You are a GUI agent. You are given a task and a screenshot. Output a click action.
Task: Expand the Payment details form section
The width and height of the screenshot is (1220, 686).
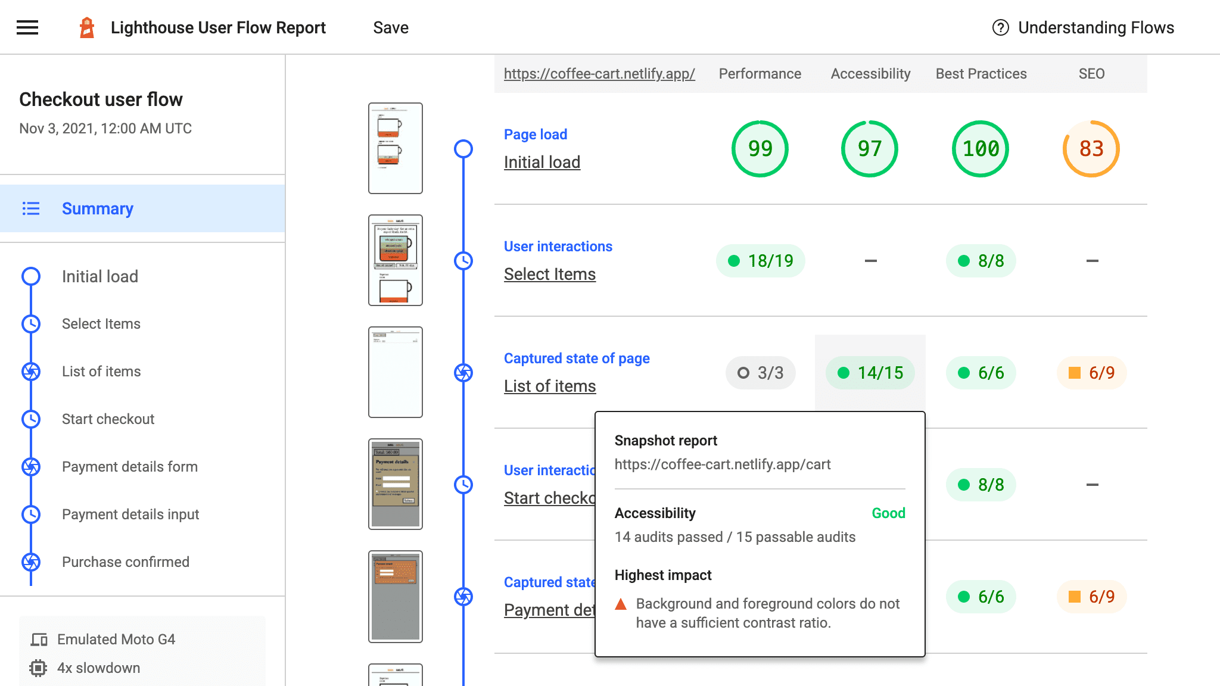click(x=130, y=466)
